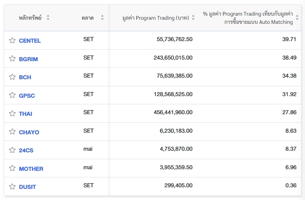Toggle the 24CS favorite star
The image size is (305, 200).
pos(12,150)
